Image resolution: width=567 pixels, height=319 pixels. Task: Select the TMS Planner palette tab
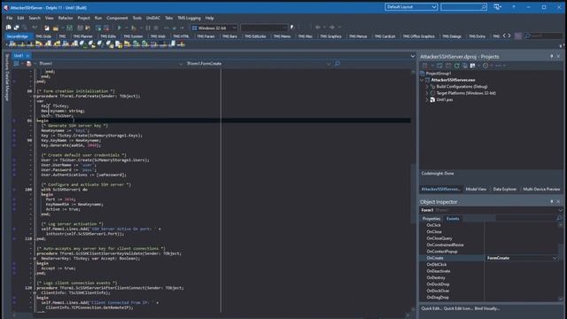[82, 36]
